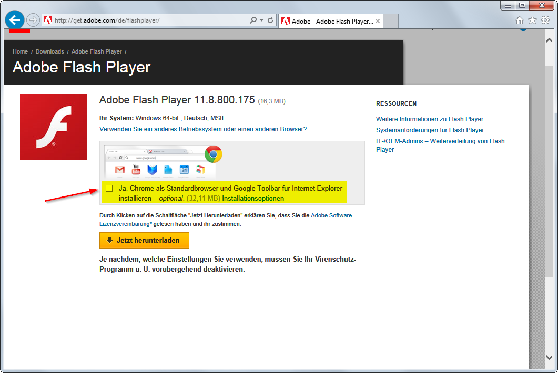Go to Downloads breadcrumb link
Viewport: 558px width, 373px height.
(x=50, y=51)
